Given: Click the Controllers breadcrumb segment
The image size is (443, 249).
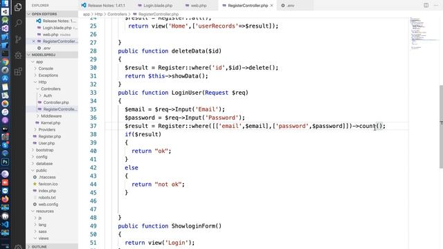Looking at the screenshot, I should click(x=117, y=14).
